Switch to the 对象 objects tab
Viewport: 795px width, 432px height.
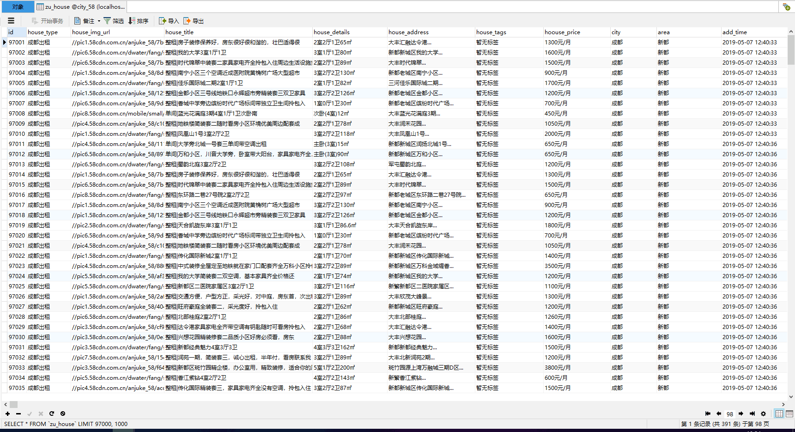(18, 6)
